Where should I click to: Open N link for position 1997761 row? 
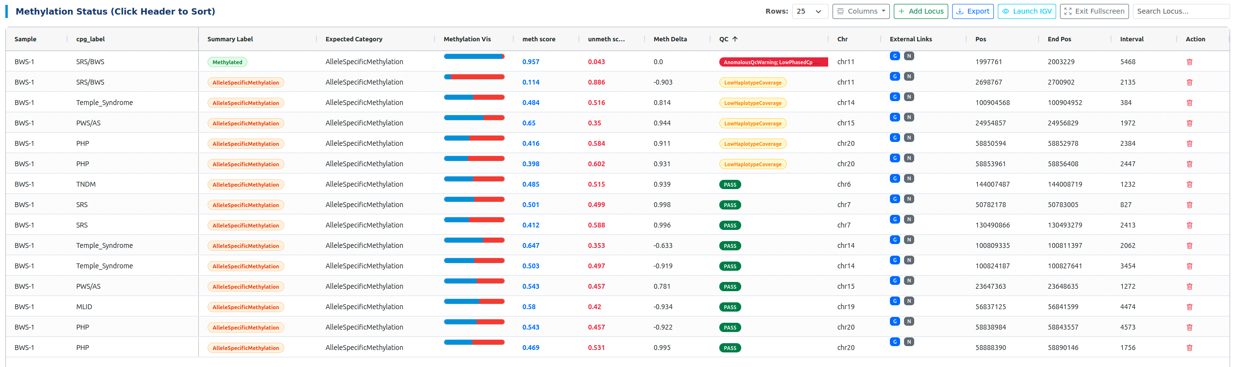click(909, 56)
